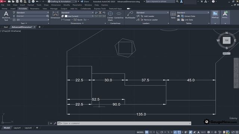
Task: Open the Linear dimension type dropdown arrow
Action: (72, 20)
